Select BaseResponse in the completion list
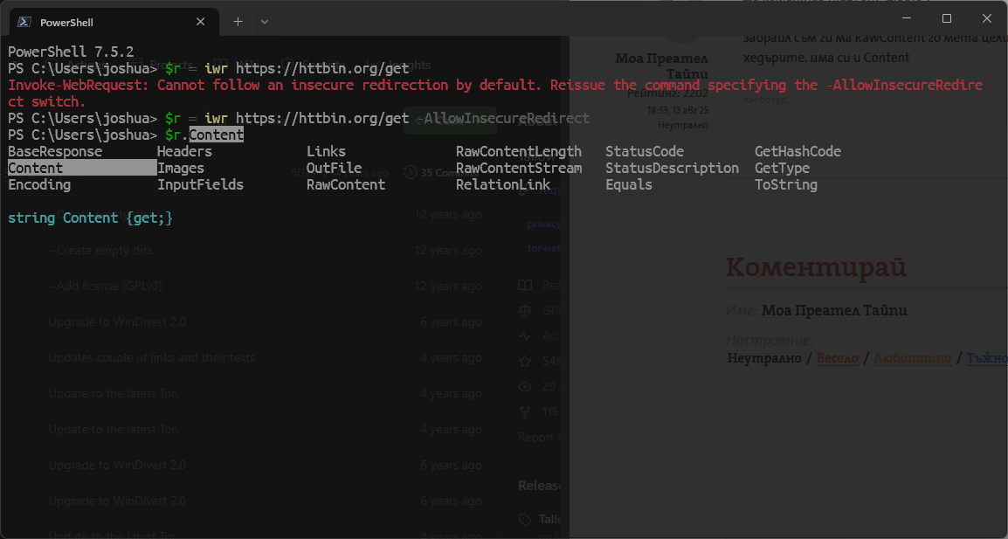Viewport: 1008px width, 539px height. pyautogui.click(x=55, y=152)
